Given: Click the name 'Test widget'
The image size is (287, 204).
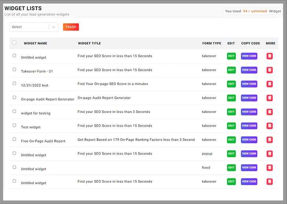Looking at the screenshot, I should 31,127.
